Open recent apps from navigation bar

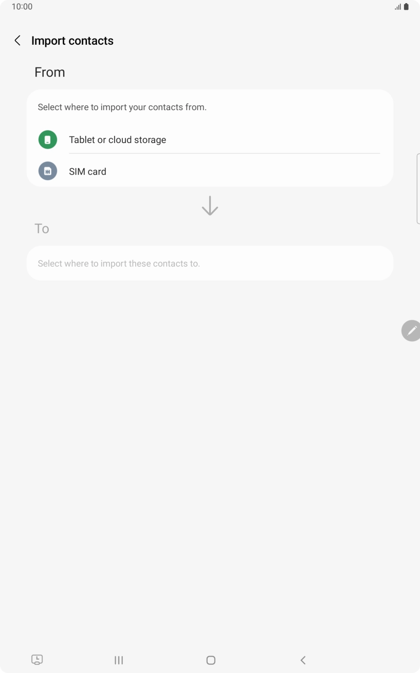tap(119, 660)
